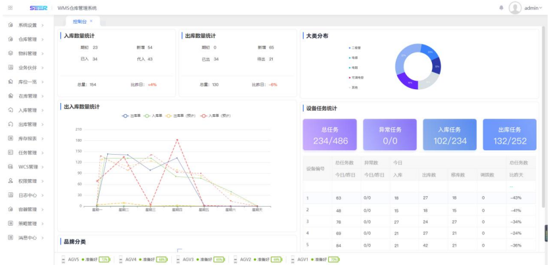Click the 系统设置 sidebar icon
Viewport: 549px width, 265px height.
(11, 25)
